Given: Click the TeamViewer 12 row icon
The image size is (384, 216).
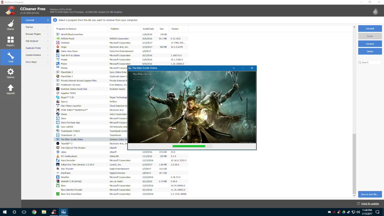Looking at the screenshot, I should (x=58, y=135).
